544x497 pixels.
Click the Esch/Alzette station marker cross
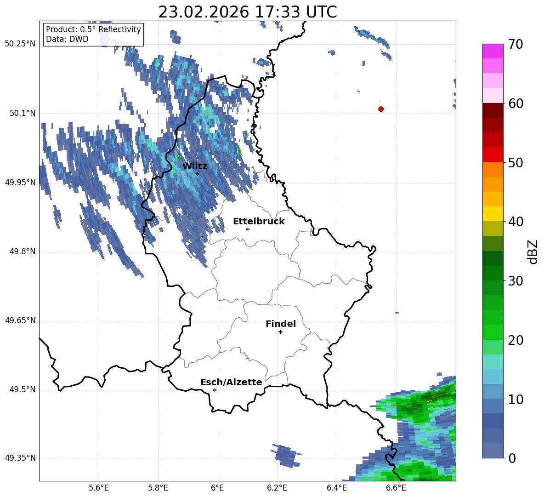coord(215,390)
